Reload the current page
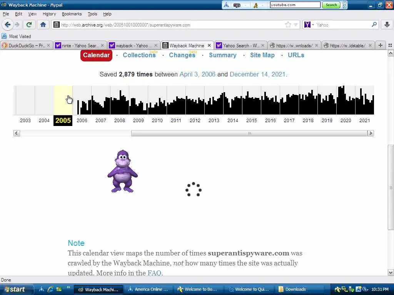 29,25
